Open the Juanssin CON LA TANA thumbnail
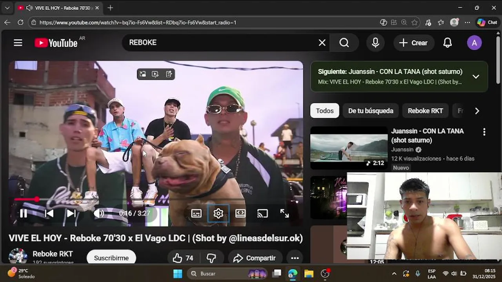 pos(349,148)
